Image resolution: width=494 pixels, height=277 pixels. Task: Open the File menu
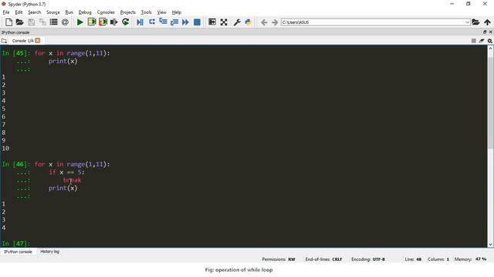pos(6,12)
